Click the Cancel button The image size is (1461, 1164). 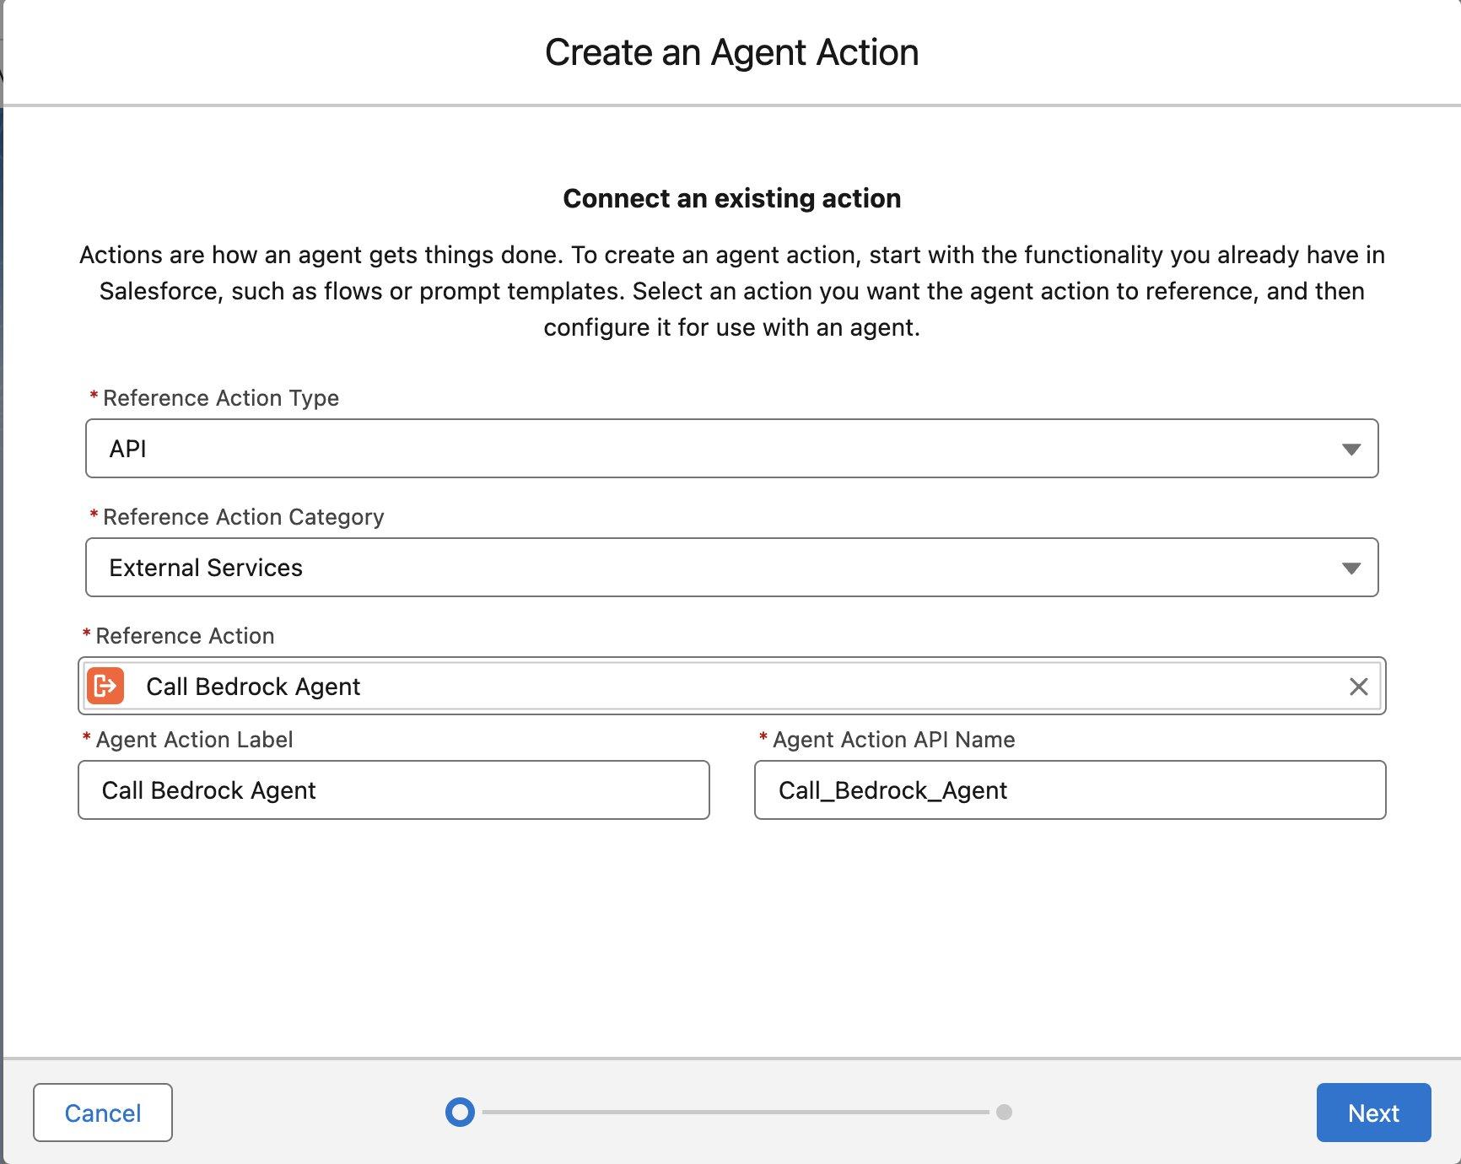[x=103, y=1113]
